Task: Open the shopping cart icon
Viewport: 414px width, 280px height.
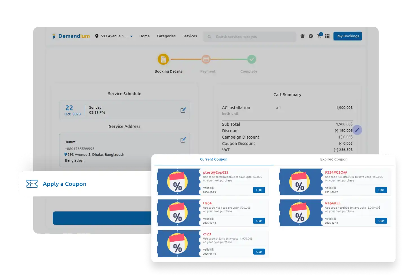Action: coord(319,36)
